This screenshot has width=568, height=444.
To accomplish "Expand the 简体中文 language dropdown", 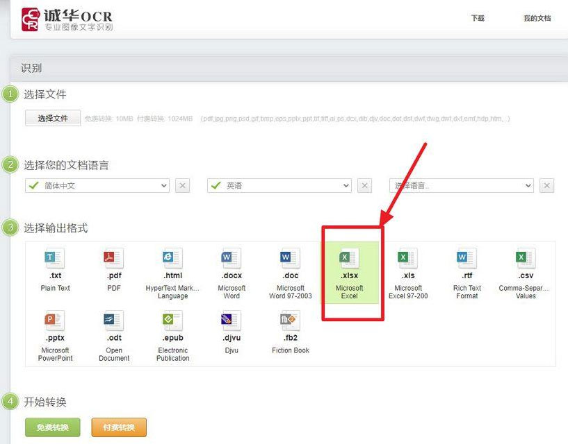I will point(97,186).
